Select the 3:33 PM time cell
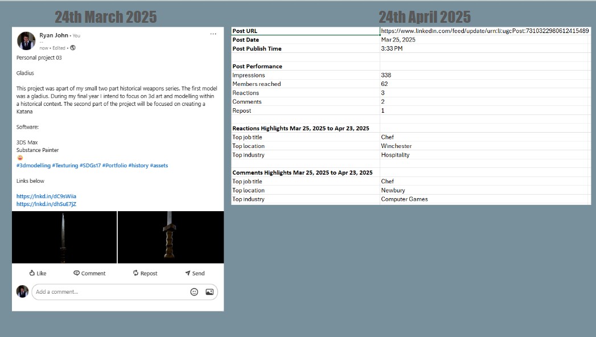The image size is (596, 337). [485, 48]
